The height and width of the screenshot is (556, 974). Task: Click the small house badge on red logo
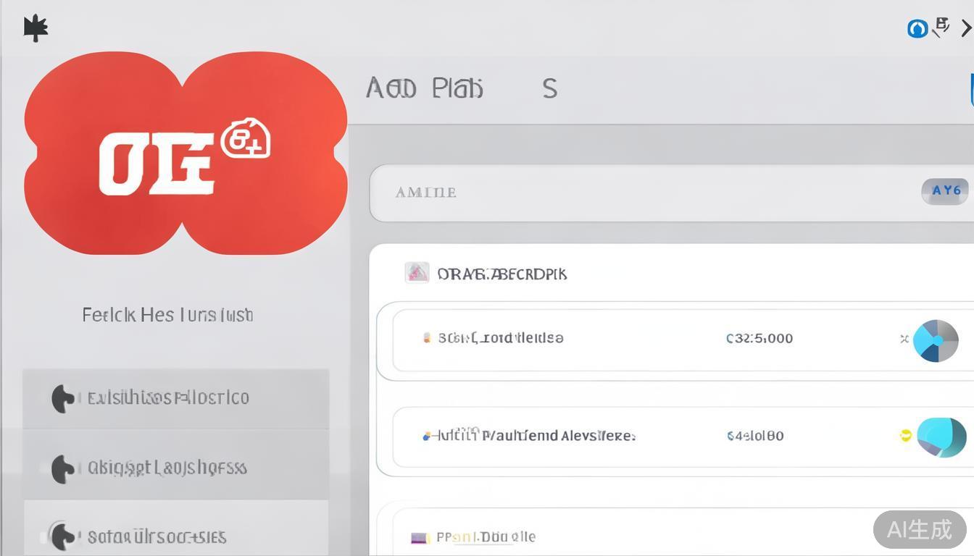[245, 138]
